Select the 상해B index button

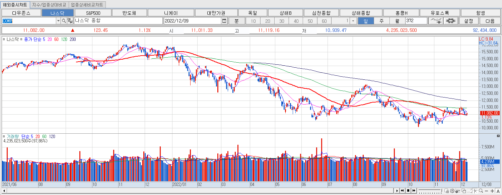[x=286, y=13]
